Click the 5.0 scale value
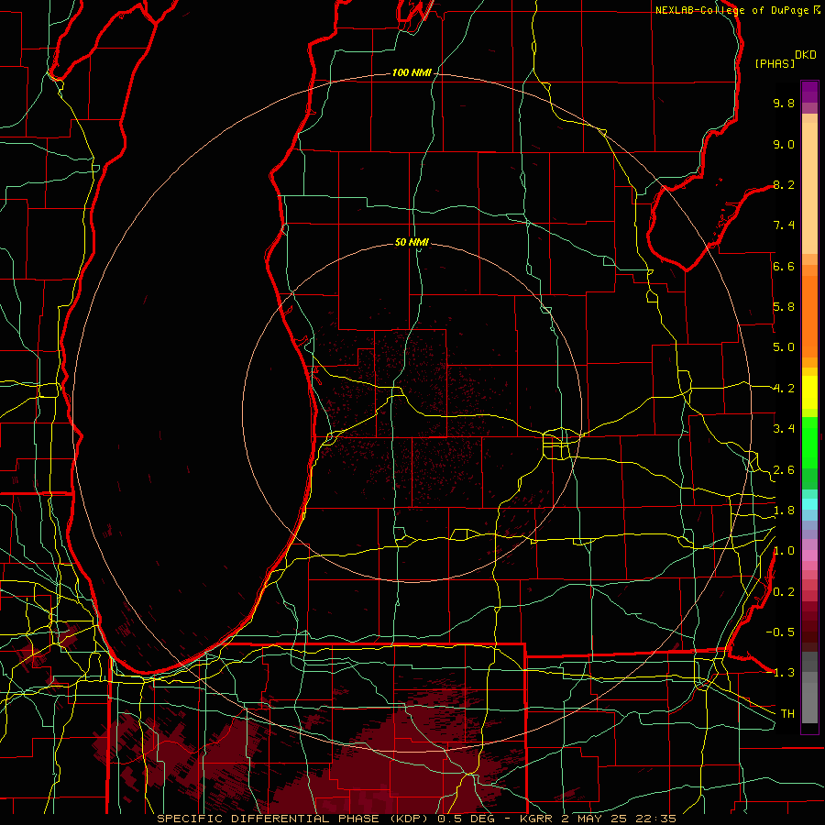The width and height of the screenshot is (825, 825). [784, 347]
